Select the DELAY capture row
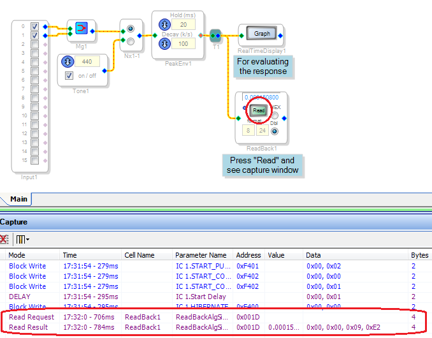The image size is (432, 338). (x=216, y=297)
